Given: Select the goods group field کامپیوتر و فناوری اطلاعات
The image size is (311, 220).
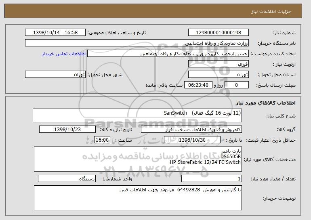Looking at the screenshot, I should [191, 130].
